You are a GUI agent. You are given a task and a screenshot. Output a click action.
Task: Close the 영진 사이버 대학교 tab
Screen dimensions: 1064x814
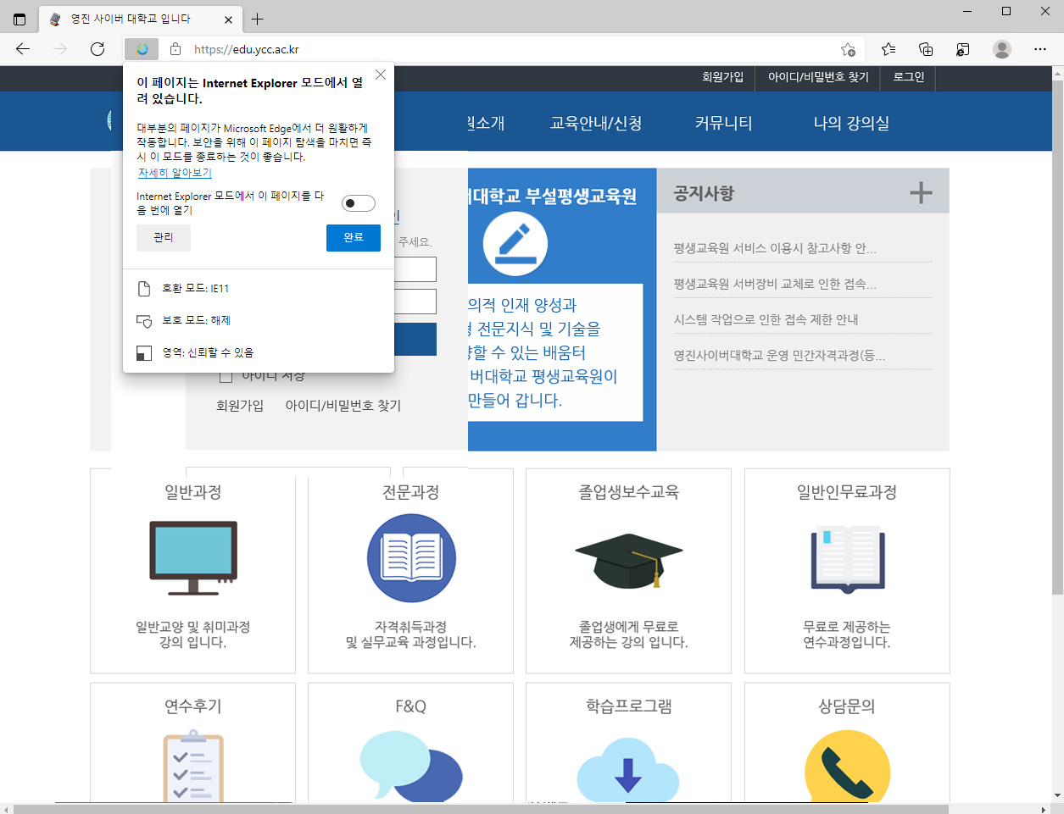(229, 19)
